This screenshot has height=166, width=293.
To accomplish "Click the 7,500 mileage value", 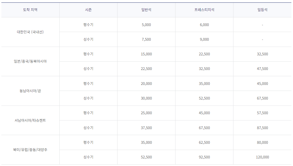I will [x=146, y=40].
